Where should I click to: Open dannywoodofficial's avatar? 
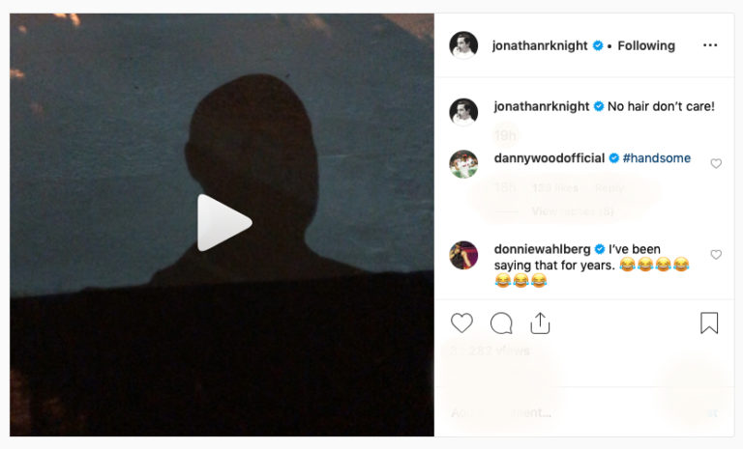pos(463,164)
